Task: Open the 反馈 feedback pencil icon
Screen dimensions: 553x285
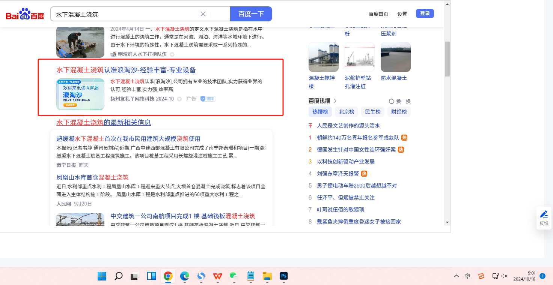Action: click(x=544, y=214)
